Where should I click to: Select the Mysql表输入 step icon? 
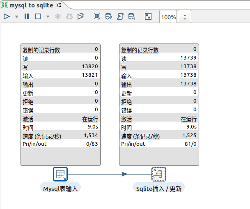tap(60, 174)
